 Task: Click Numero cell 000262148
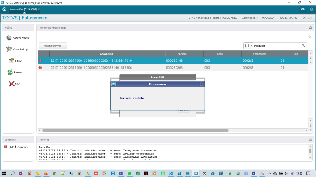click(x=174, y=61)
